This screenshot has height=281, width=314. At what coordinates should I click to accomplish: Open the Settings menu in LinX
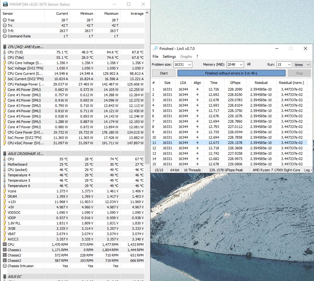[169, 57]
